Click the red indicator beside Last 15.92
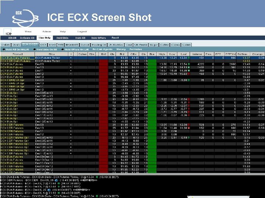Image resolution: width=265 pixels, height=198 pixels. click(188, 74)
